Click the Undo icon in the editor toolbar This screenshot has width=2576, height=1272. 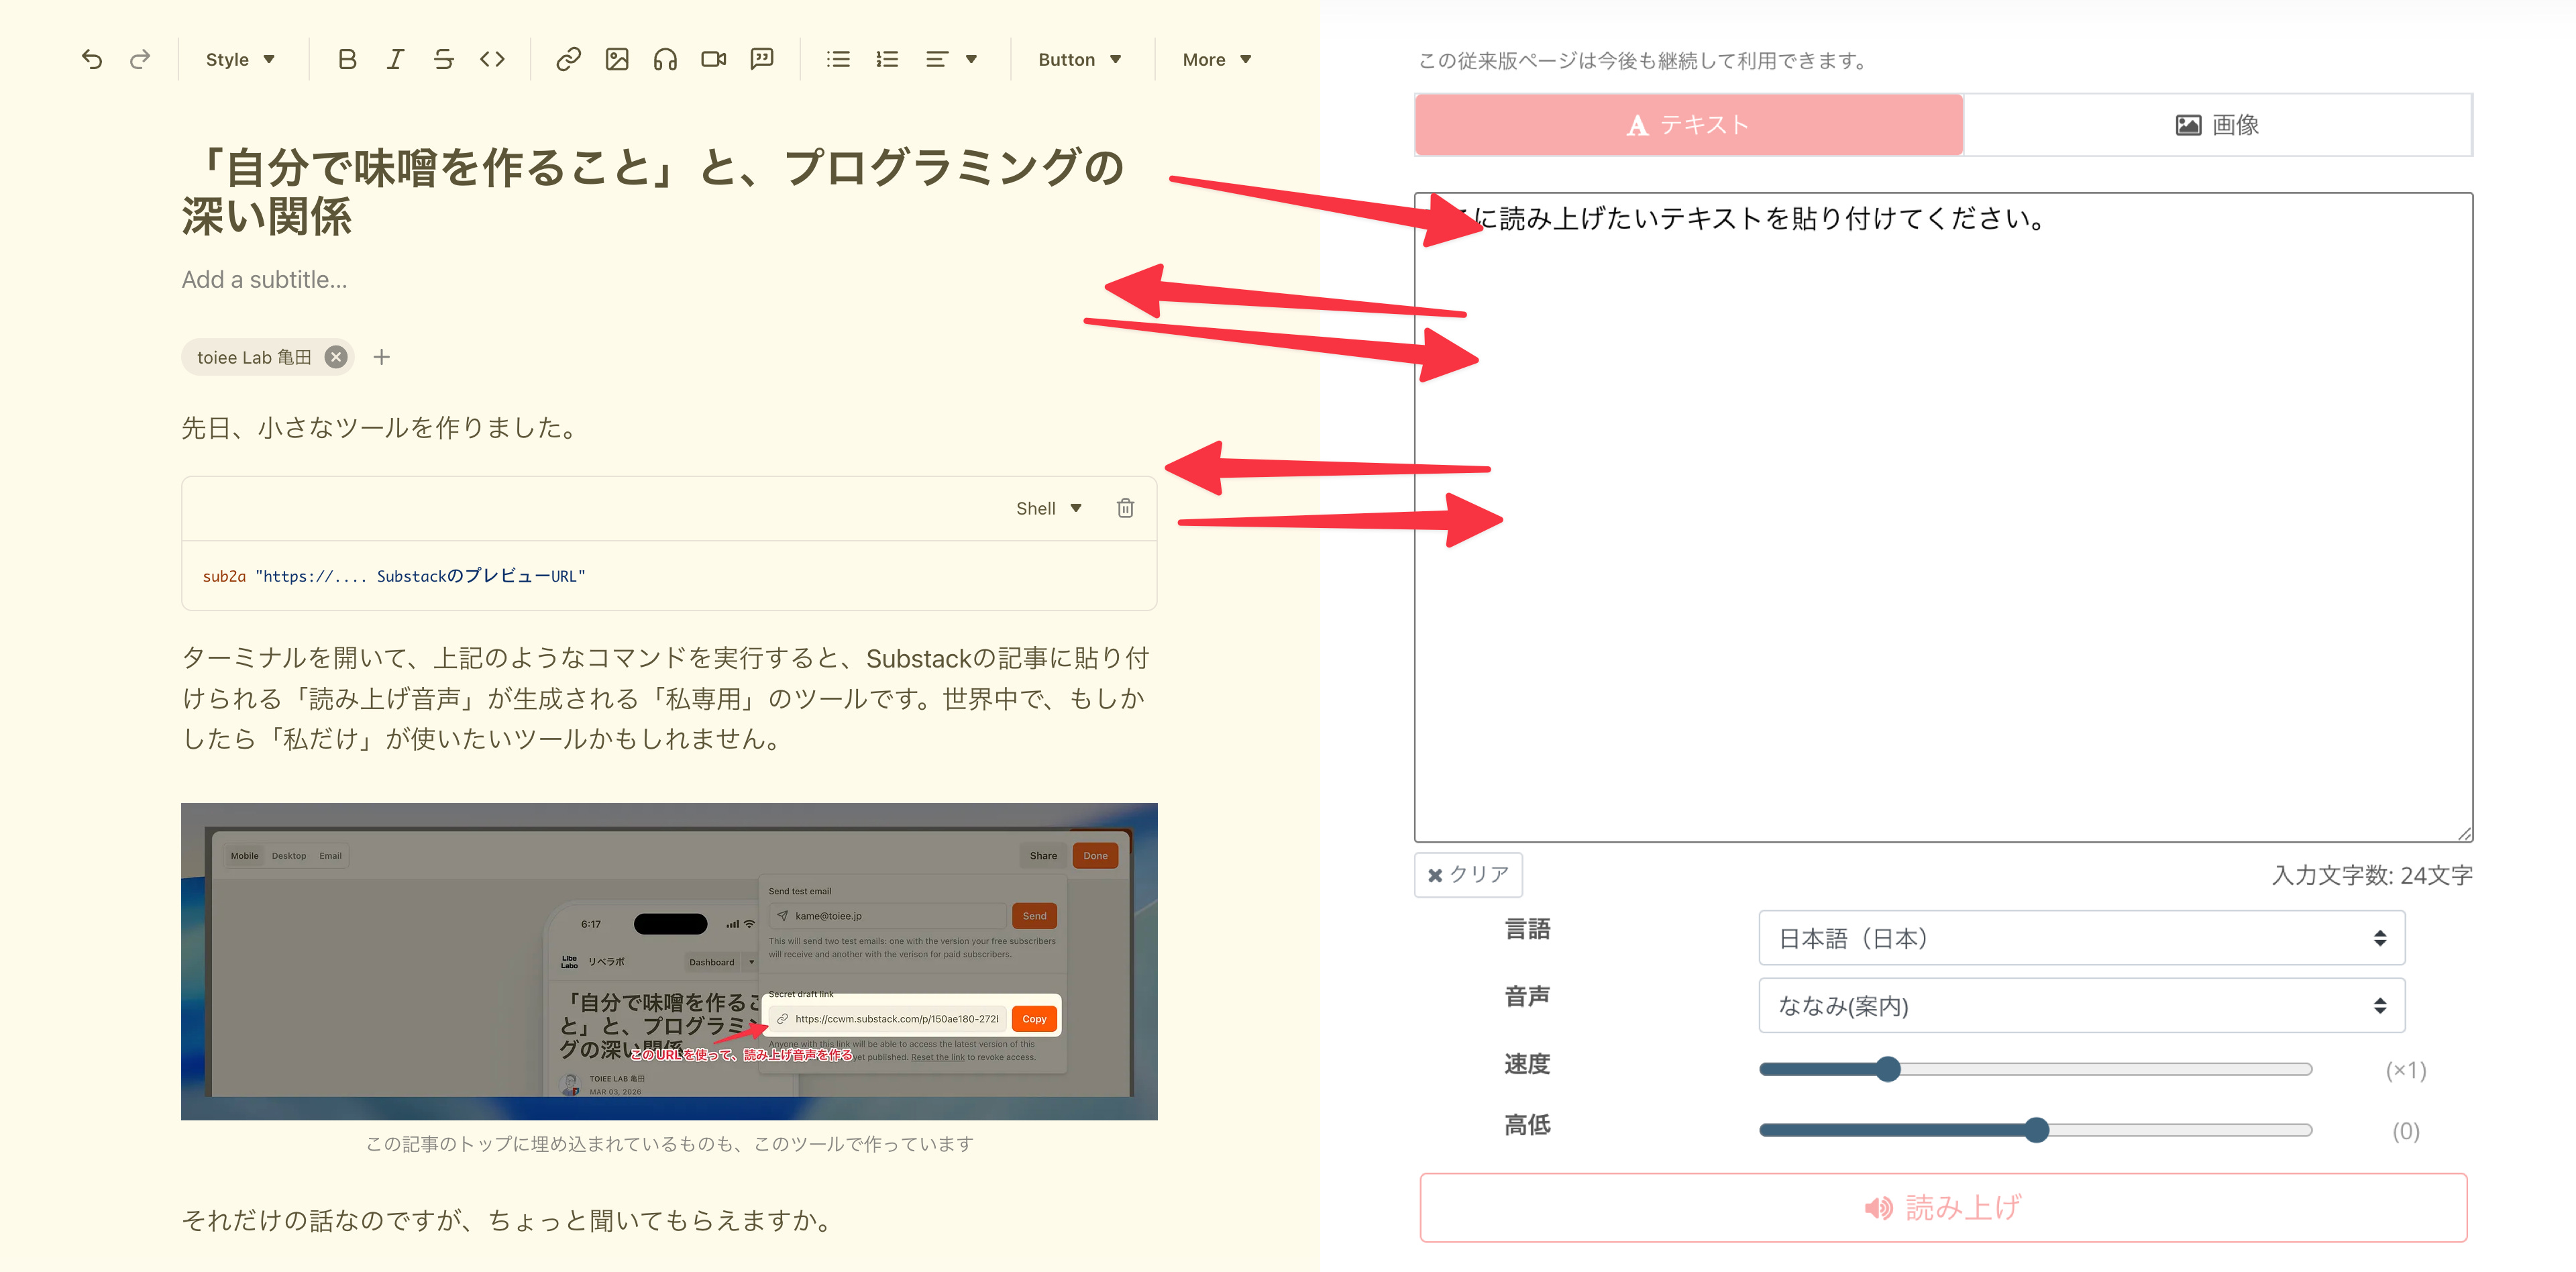tap(91, 59)
